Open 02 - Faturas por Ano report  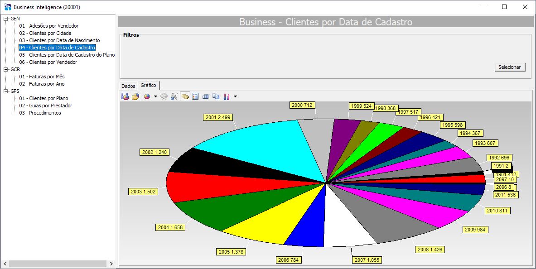pyautogui.click(x=42, y=84)
